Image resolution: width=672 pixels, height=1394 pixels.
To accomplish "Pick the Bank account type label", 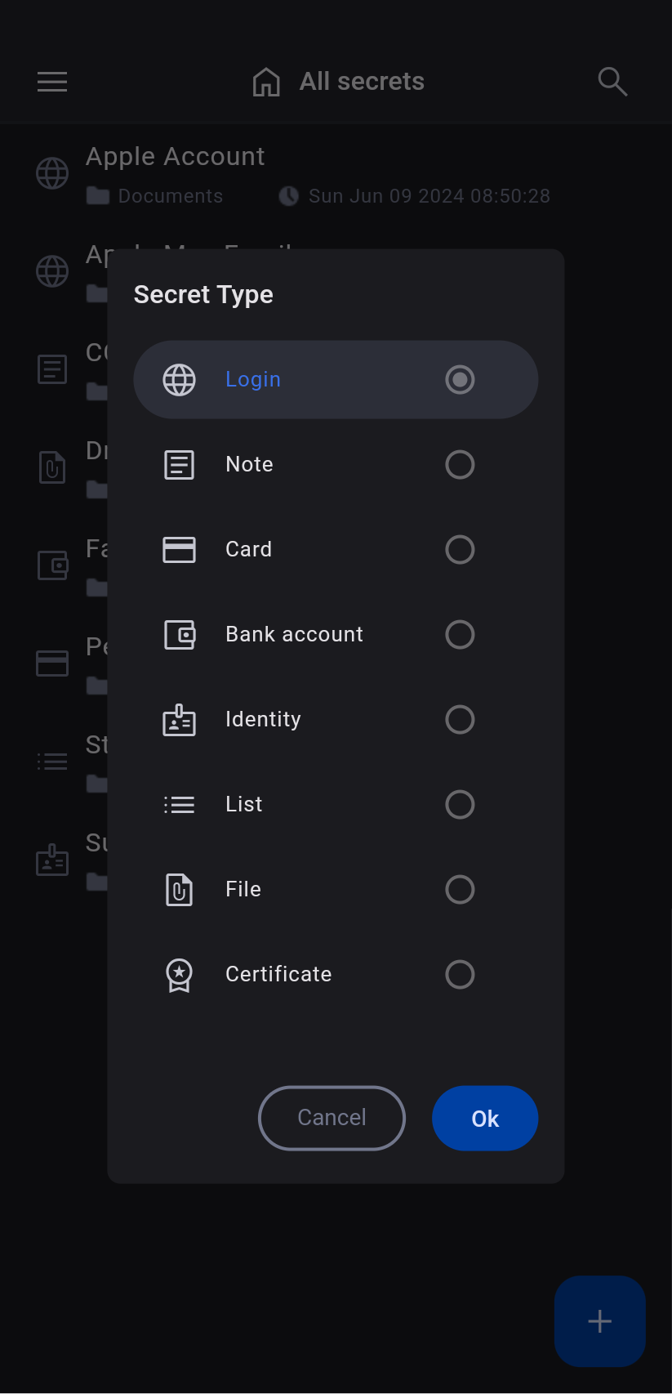I will [x=294, y=634].
